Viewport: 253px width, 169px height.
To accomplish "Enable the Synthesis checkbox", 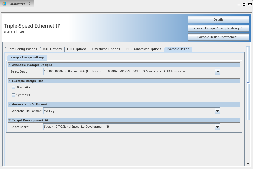I will [x=14, y=95].
